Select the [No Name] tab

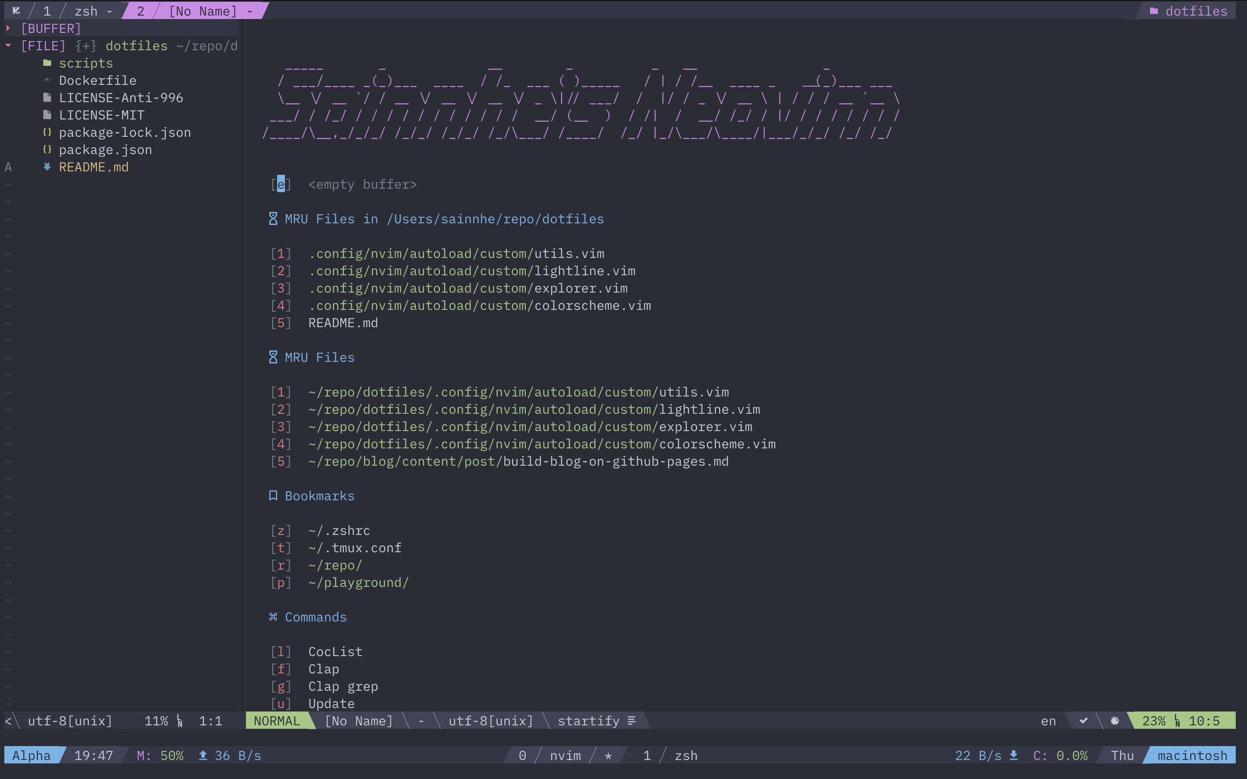click(203, 11)
